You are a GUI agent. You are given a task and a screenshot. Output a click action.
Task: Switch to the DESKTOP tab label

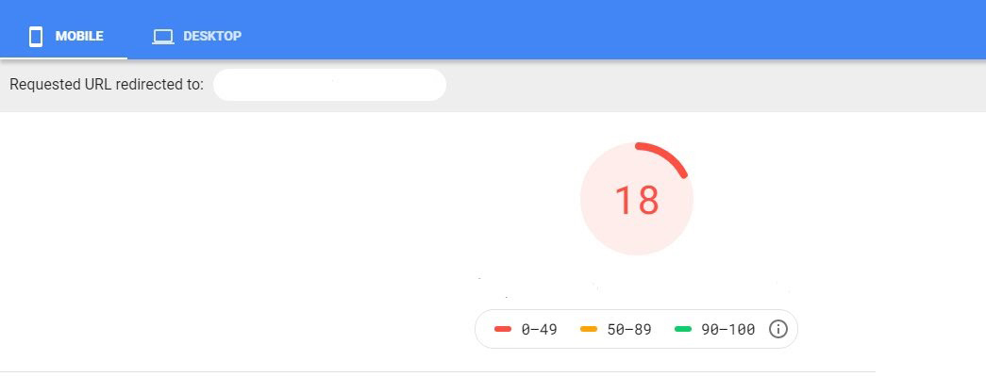point(212,37)
